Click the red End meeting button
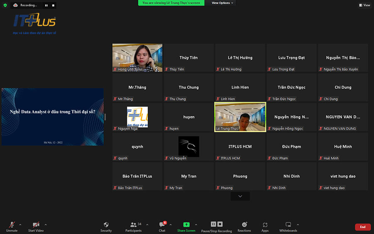The height and width of the screenshot is (234, 374). pyautogui.click(x=362, y=227)
